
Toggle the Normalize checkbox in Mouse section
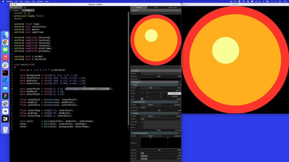click(x=142, y=122)
